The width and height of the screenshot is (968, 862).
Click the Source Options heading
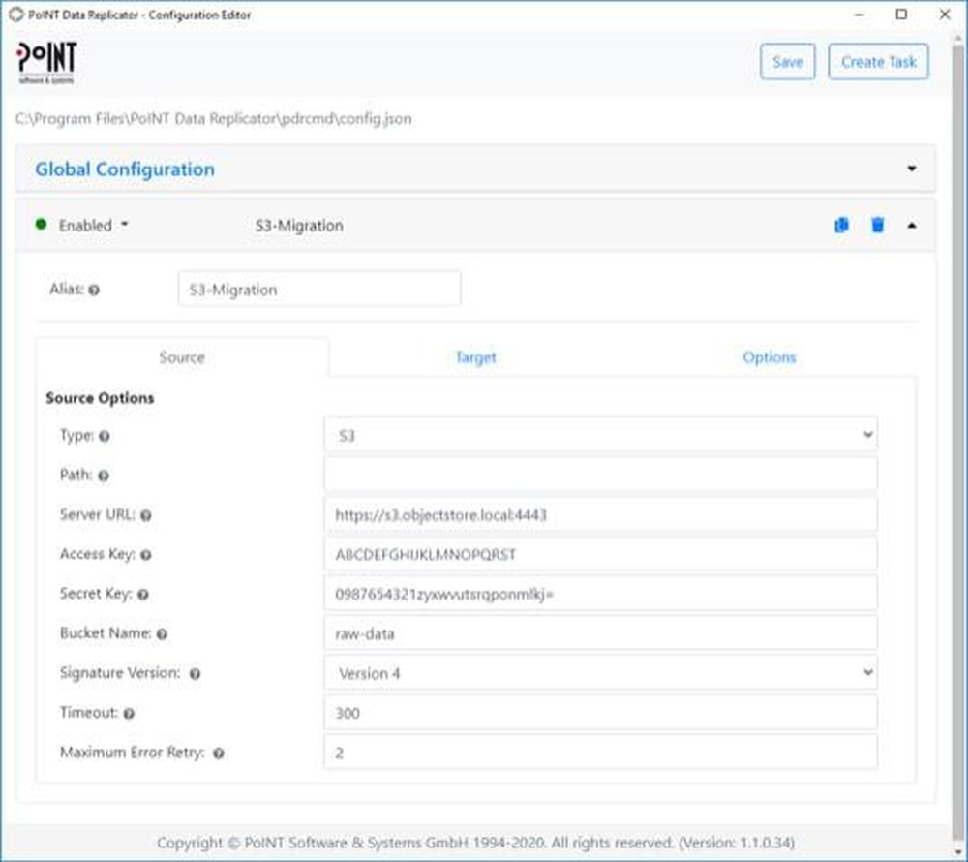click(x=100, y=398)
